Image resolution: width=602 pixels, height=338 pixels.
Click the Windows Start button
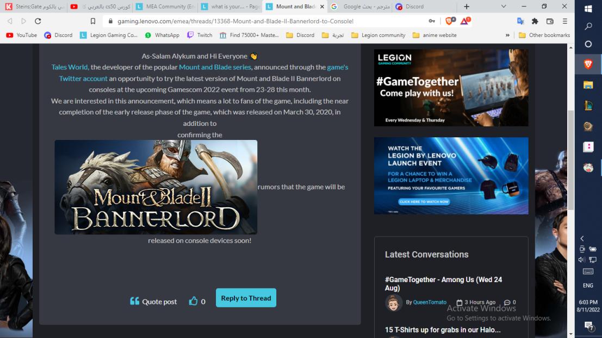click(x=588, y=8)
